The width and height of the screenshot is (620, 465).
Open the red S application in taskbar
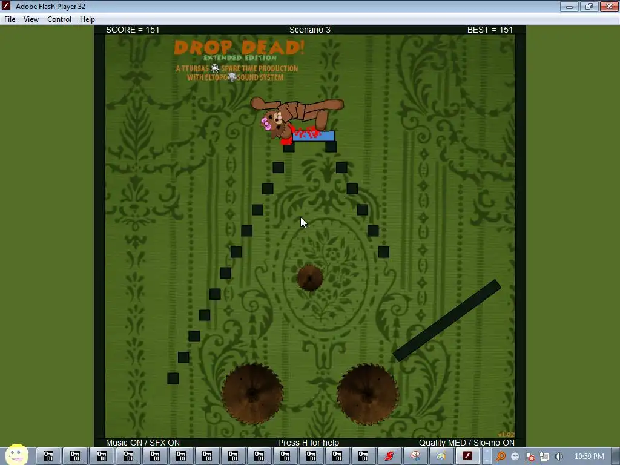coord(389,457)
